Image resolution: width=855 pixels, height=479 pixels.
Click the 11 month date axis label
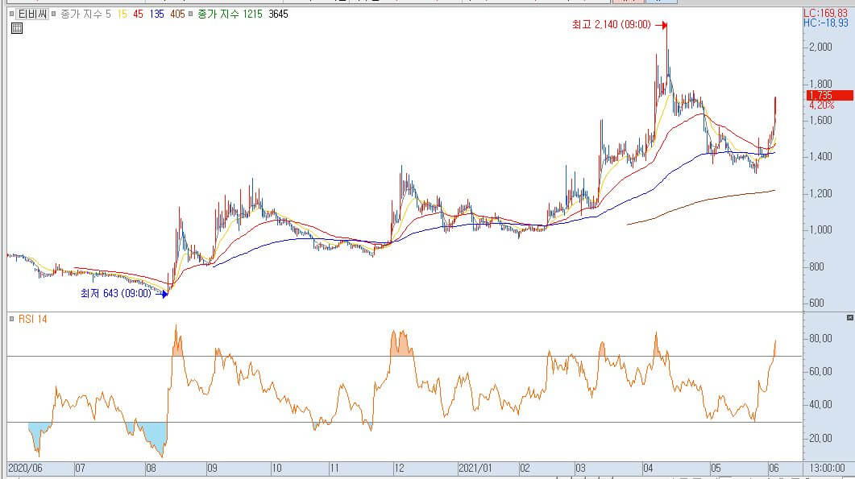click(x=334, y=468)
